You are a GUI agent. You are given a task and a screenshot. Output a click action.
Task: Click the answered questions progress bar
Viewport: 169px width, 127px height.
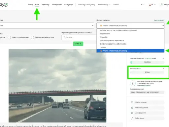(x=147, y=62)
